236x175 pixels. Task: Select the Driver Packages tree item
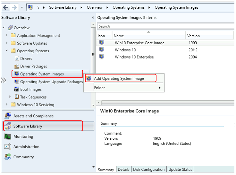pos(34,66)
